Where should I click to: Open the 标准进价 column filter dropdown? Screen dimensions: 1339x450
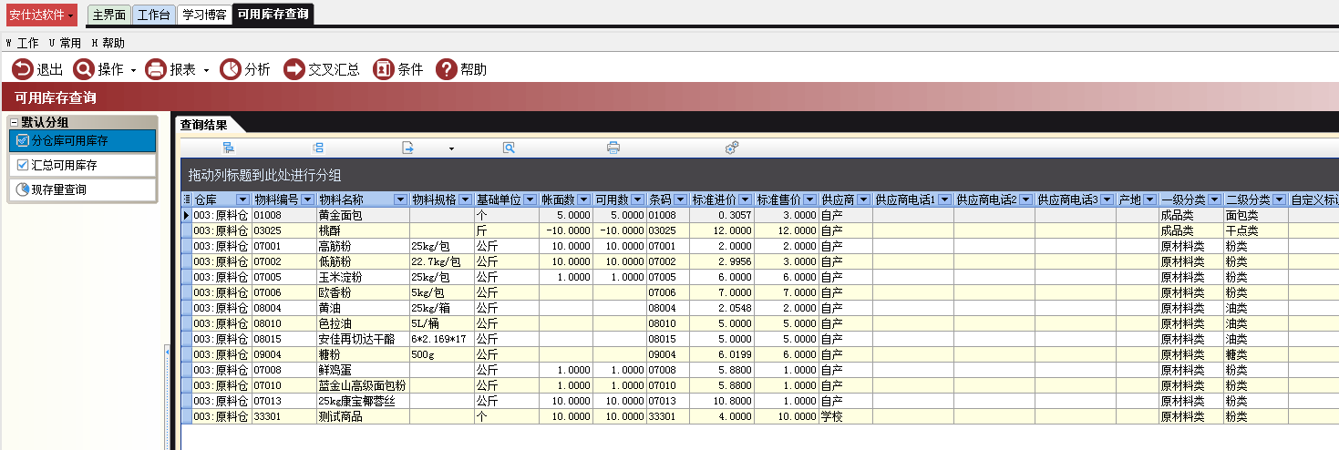click(745, 199)
